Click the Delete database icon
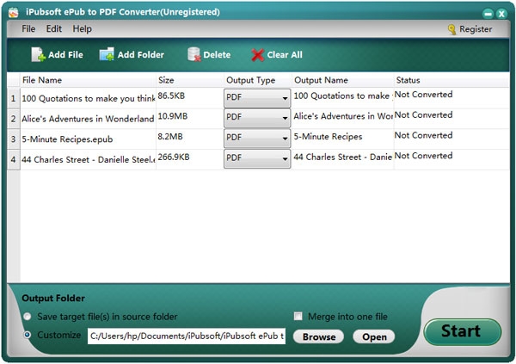Viewport: 516px width, 364px height. [x=194, y=54]
